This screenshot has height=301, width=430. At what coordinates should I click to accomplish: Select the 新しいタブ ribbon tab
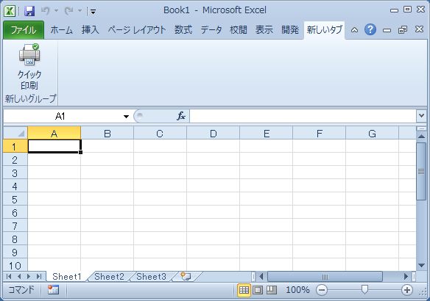point(325,30)
